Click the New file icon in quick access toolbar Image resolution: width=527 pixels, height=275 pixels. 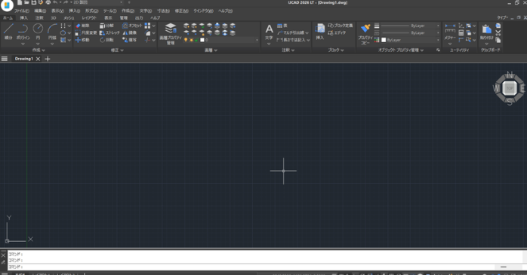pos(20,2)
